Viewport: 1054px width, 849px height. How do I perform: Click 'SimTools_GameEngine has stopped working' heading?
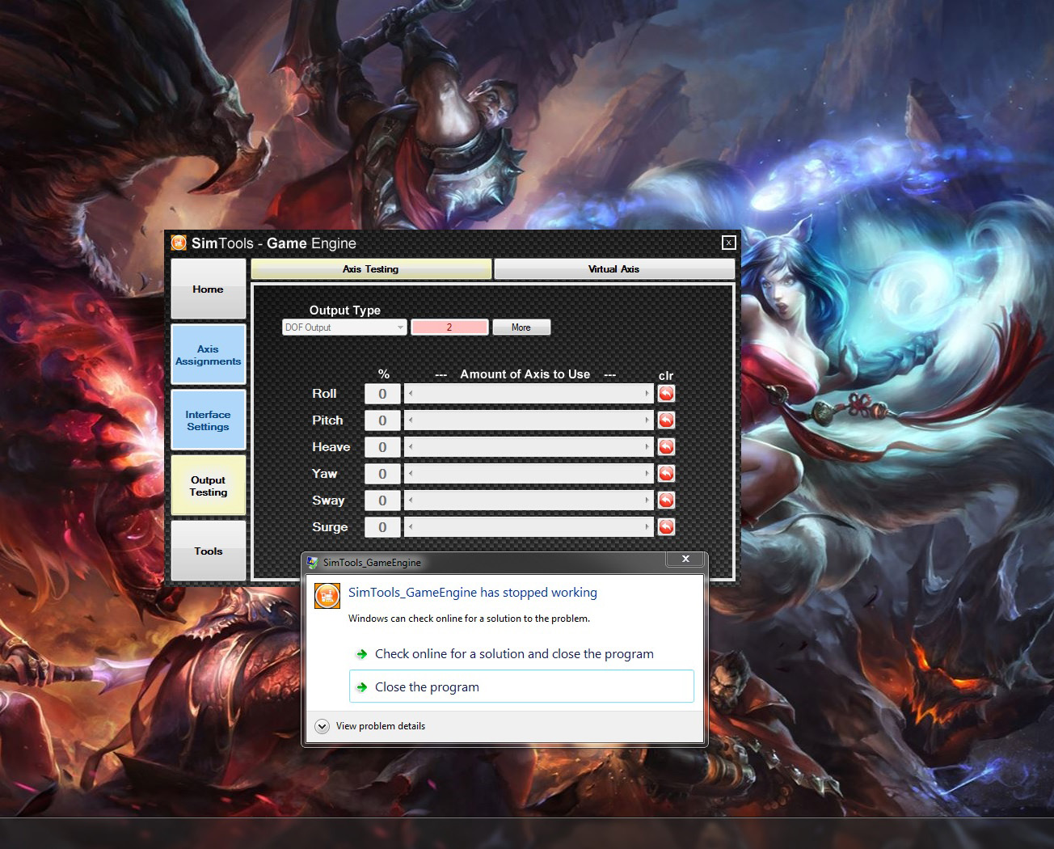tap(473, 593)
